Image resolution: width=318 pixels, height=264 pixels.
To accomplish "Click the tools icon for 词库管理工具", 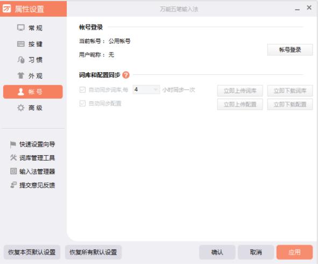I will pos(13,157).
